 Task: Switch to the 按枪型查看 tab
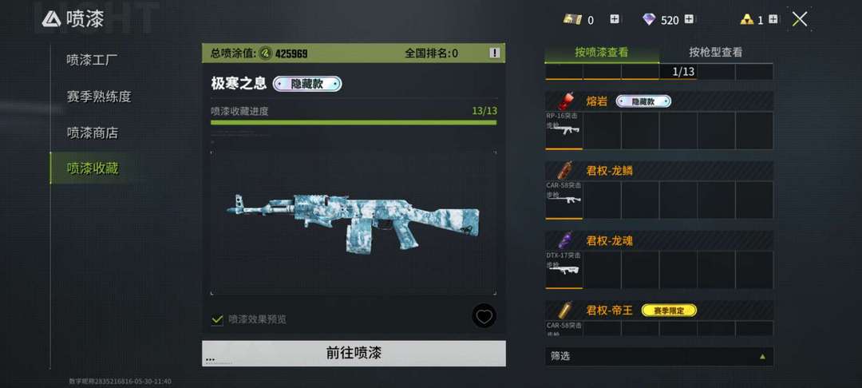[x=716, y=53]
